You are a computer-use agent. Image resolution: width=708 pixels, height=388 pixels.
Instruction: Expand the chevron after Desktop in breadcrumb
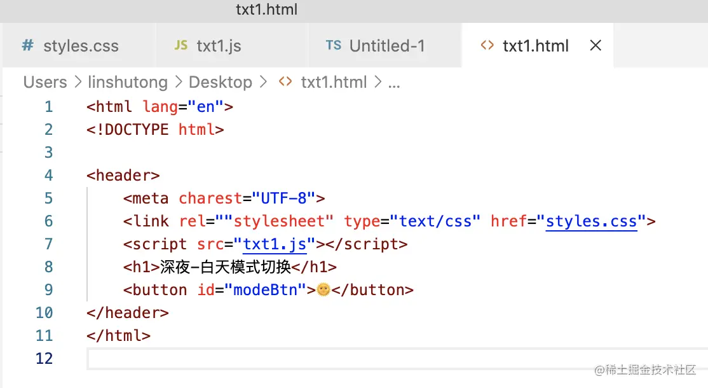264,82
